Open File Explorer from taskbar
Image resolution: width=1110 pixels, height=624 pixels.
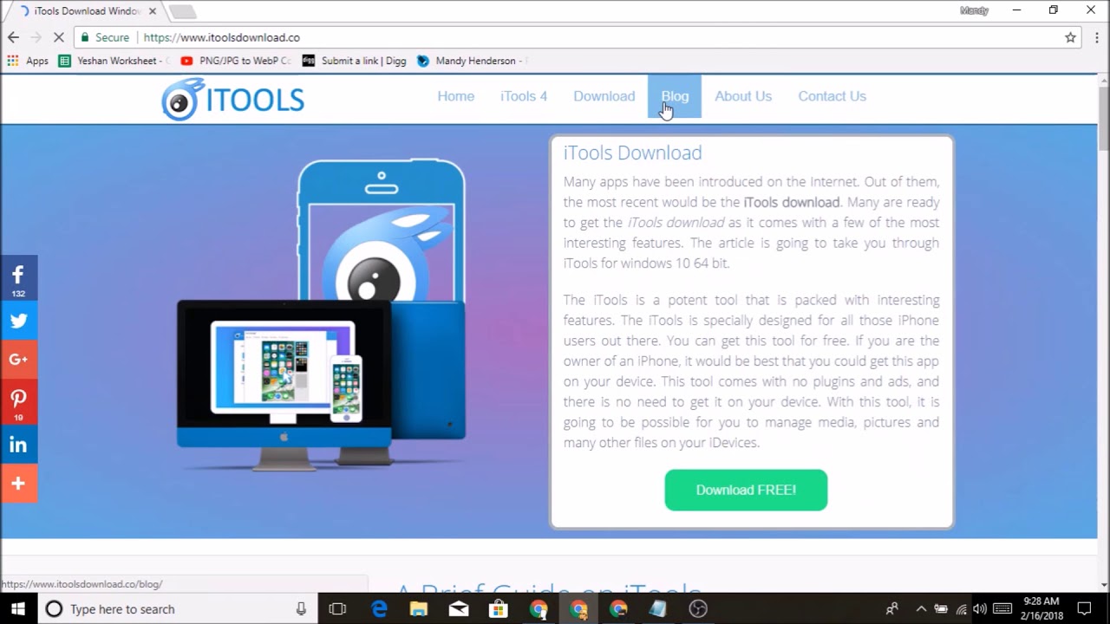pyautogui.click(x=419, y=609)
